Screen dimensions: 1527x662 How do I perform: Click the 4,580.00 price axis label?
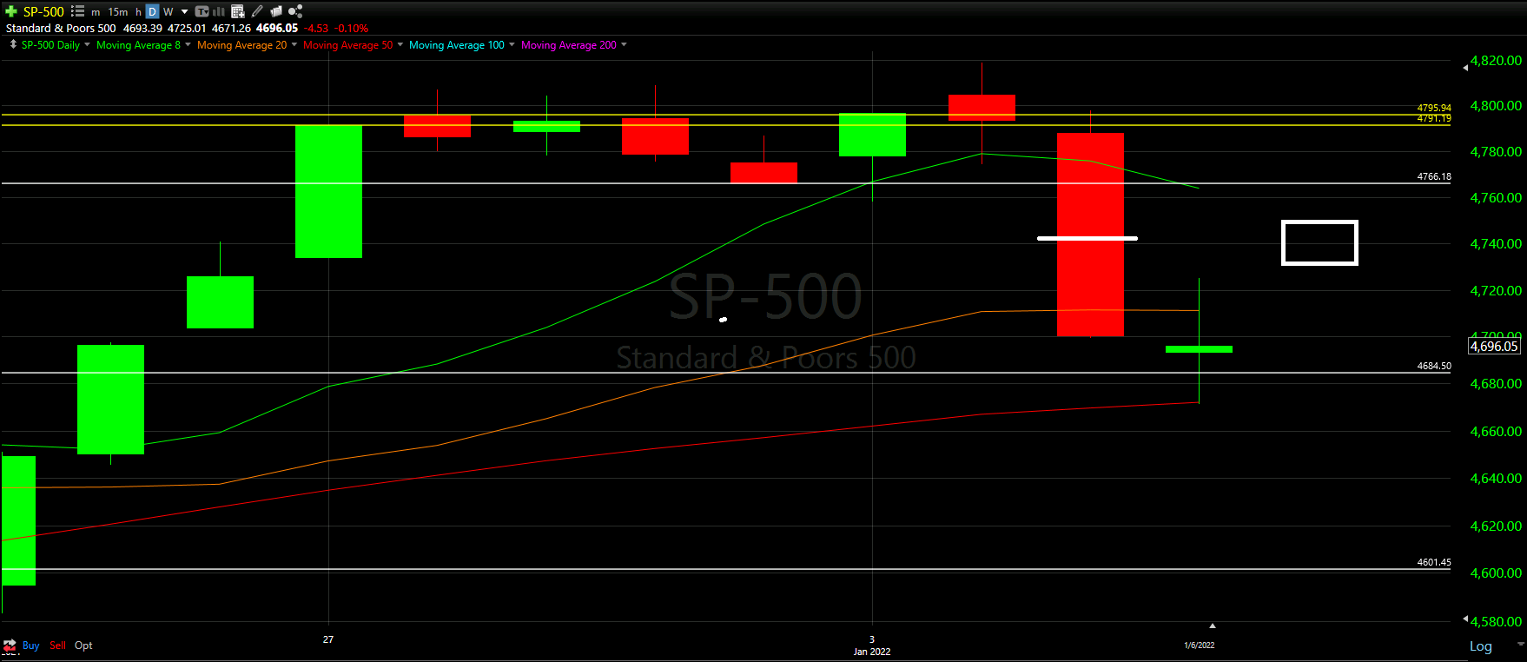pos(1496,621)
